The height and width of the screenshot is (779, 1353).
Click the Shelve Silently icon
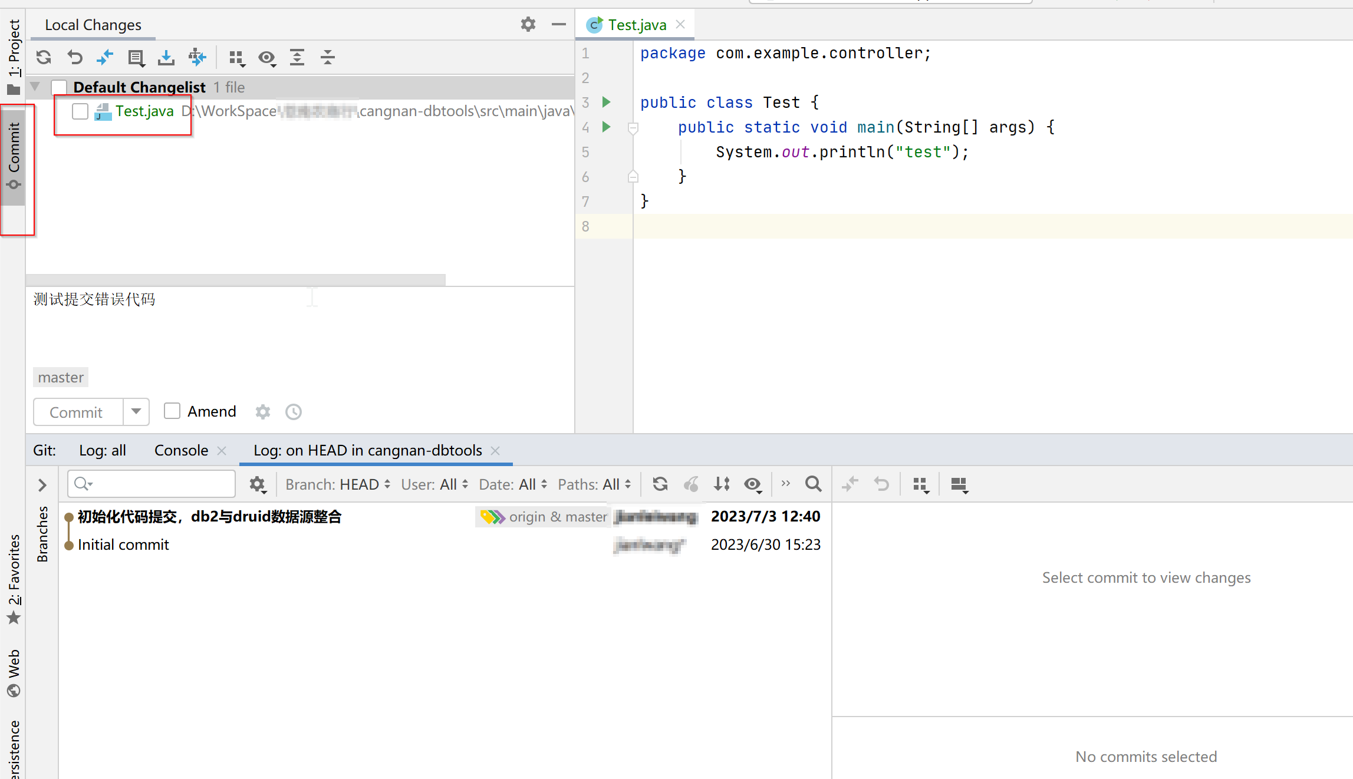pyautogui.click(x=166, y=57)
